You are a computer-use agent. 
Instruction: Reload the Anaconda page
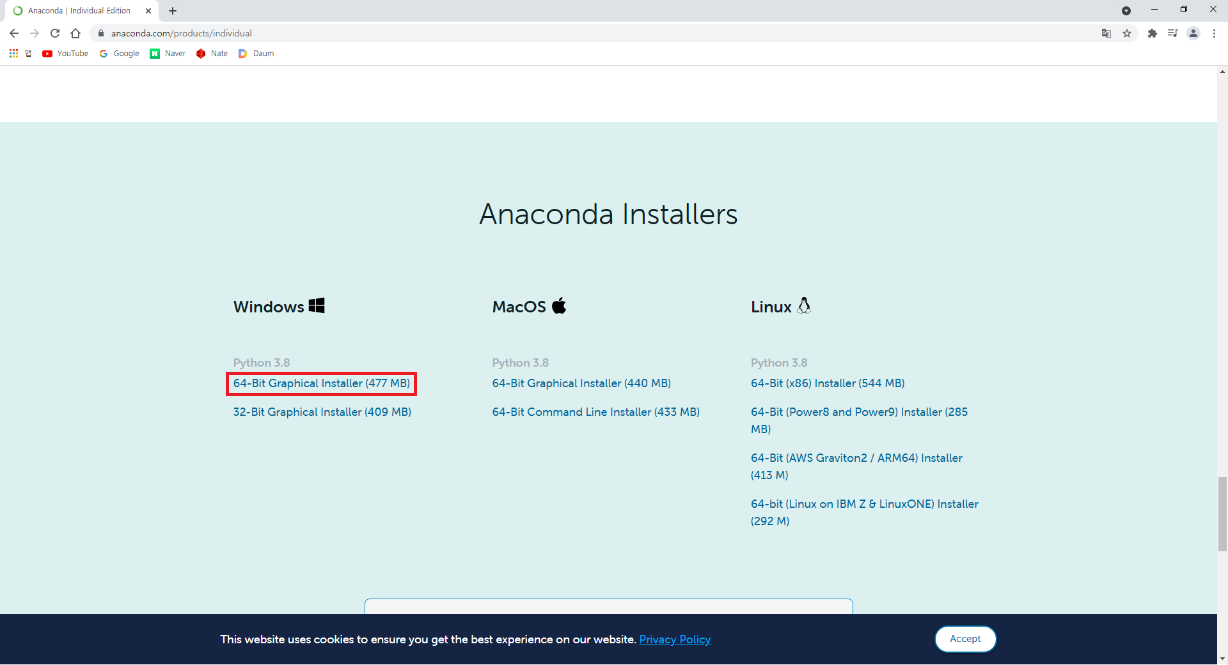(55, 33)
